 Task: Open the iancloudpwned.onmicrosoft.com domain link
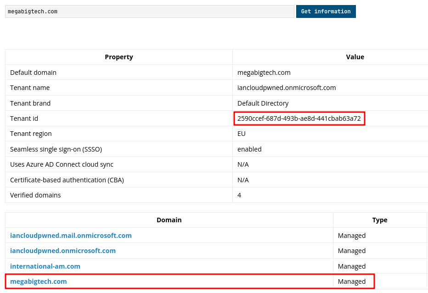63,251
